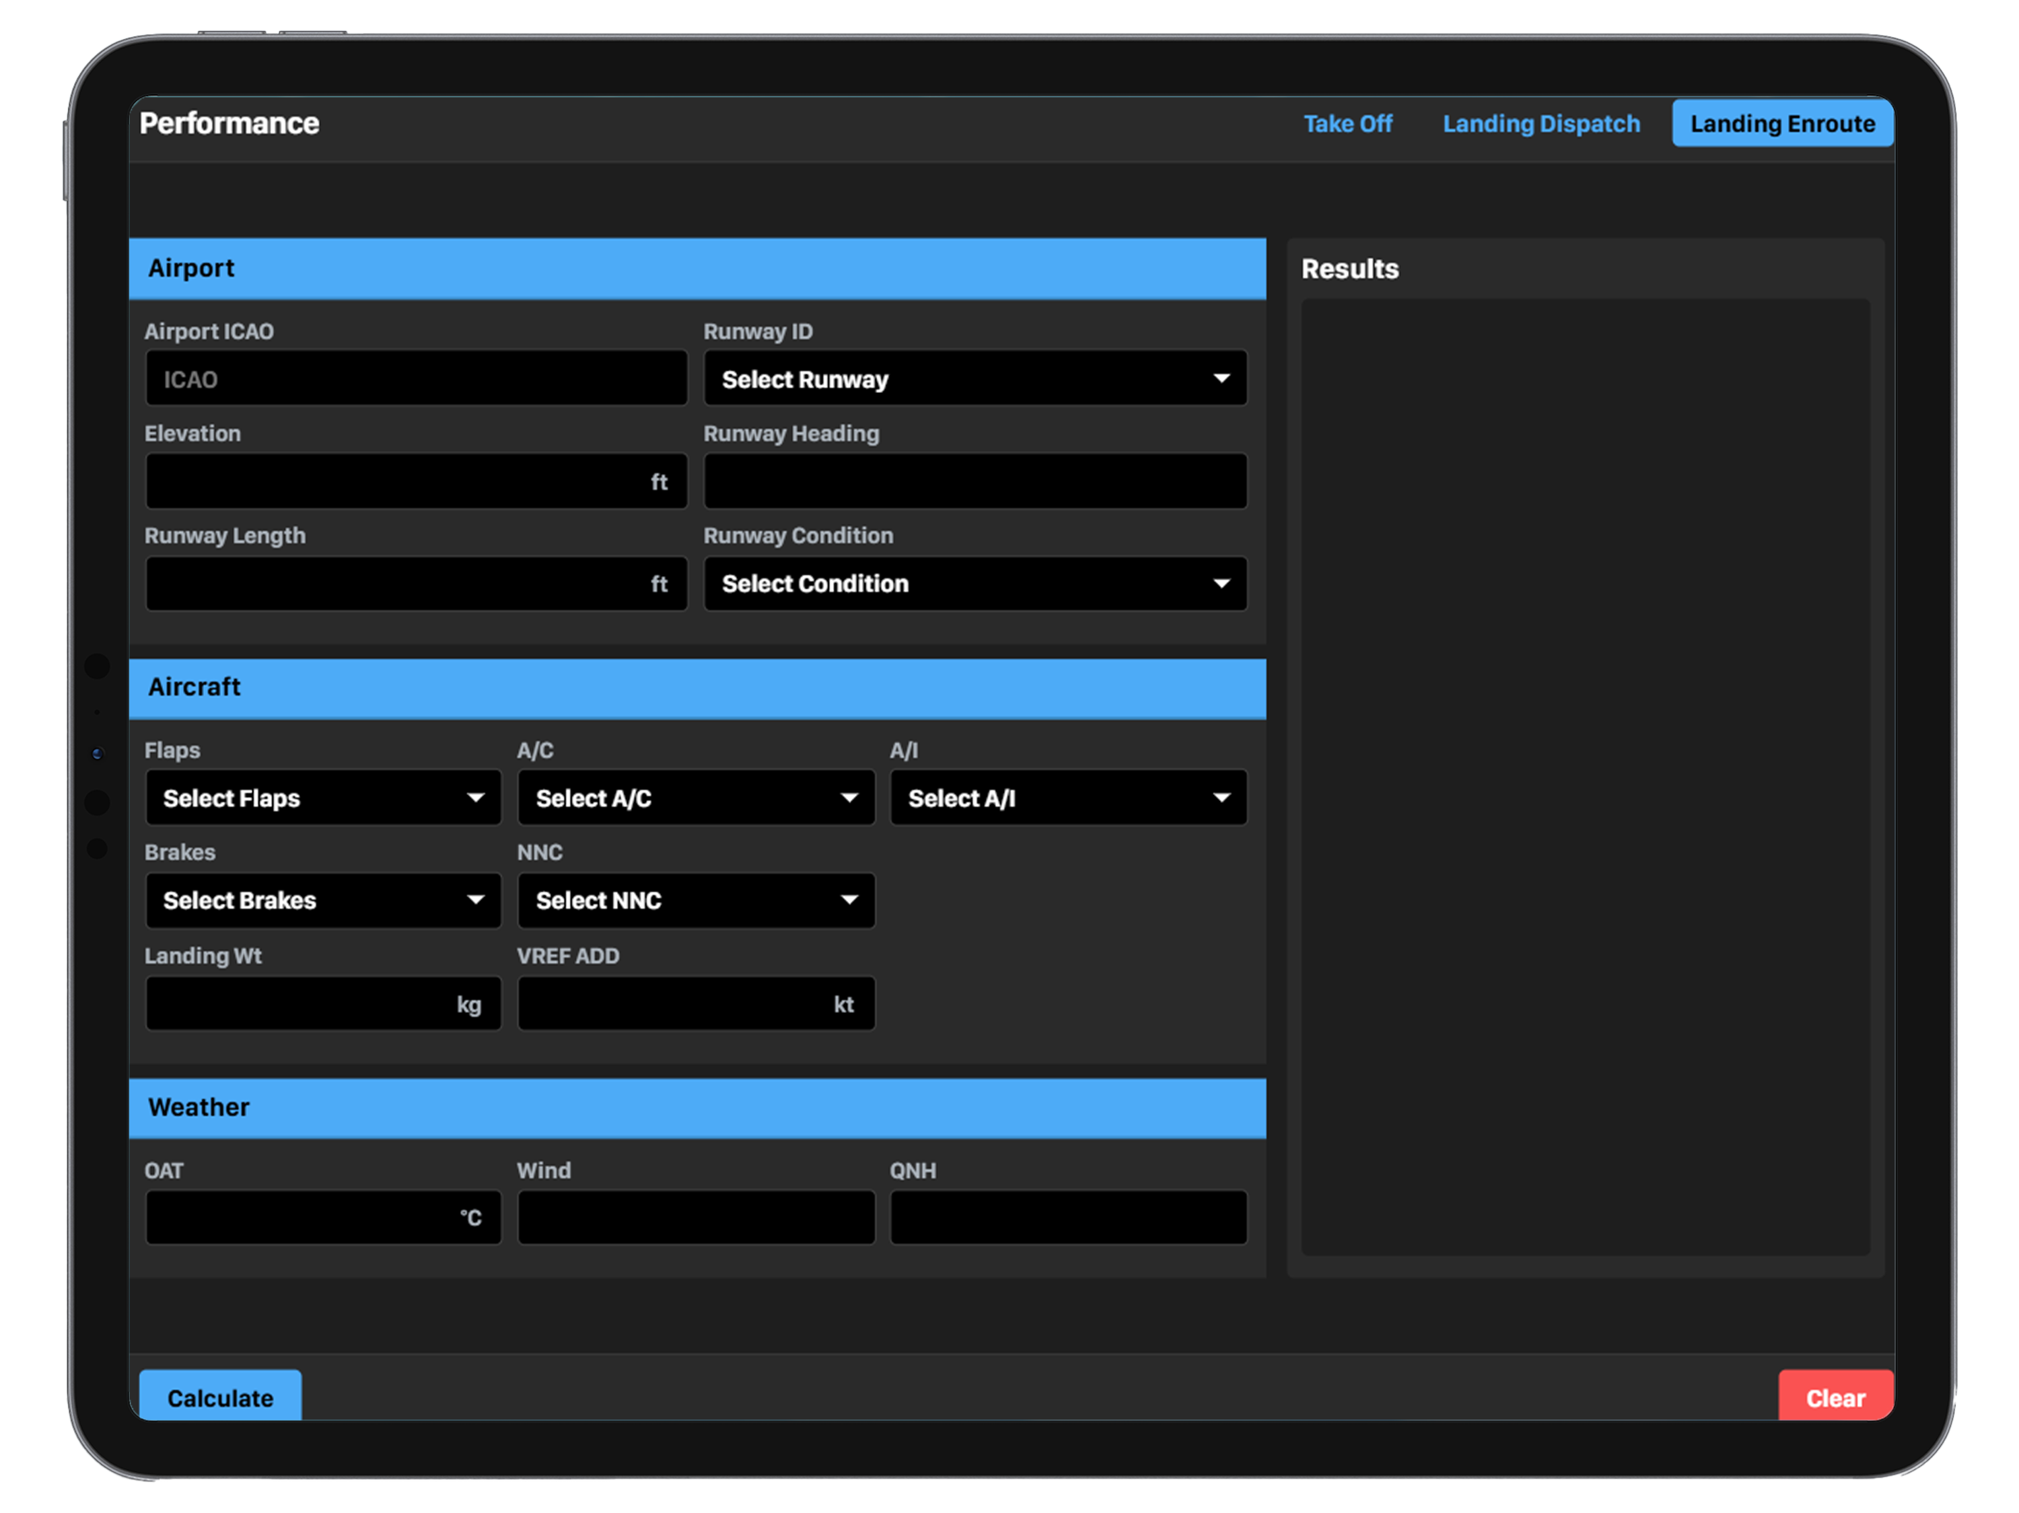Click the Wind input field

coord(695,1218)
